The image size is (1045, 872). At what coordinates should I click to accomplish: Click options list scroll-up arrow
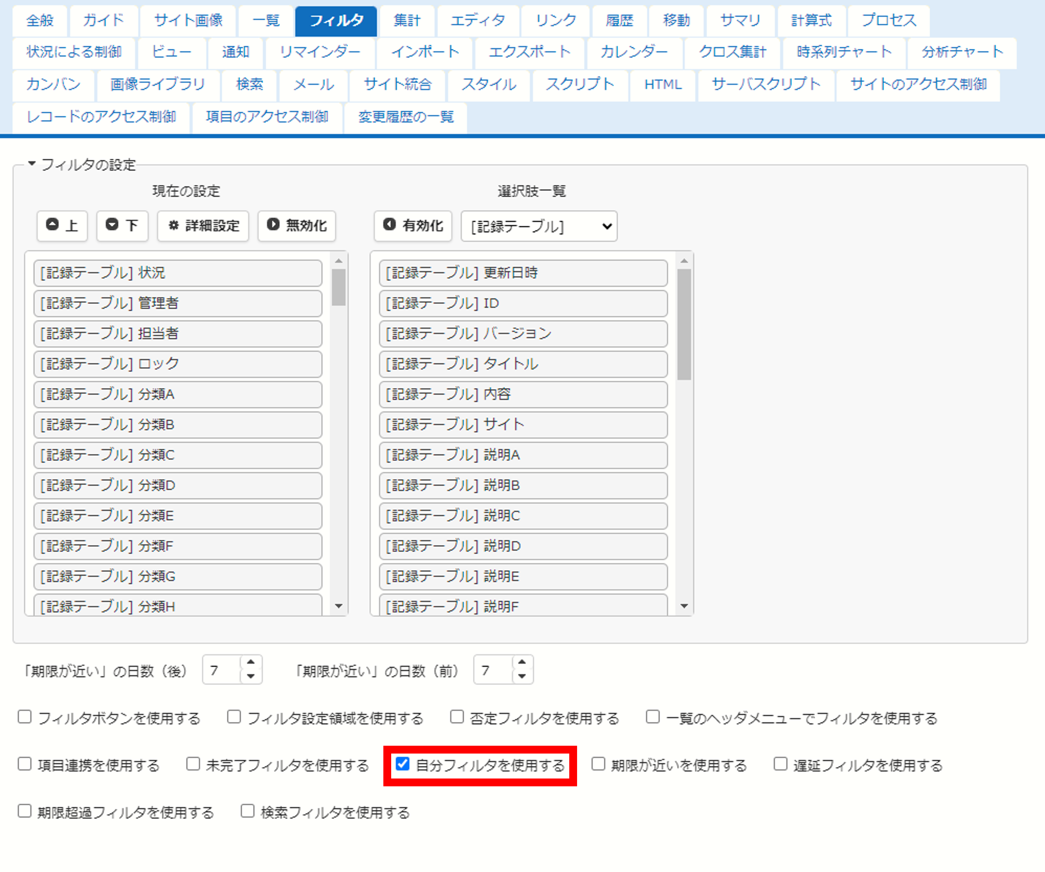click(684, 261)
